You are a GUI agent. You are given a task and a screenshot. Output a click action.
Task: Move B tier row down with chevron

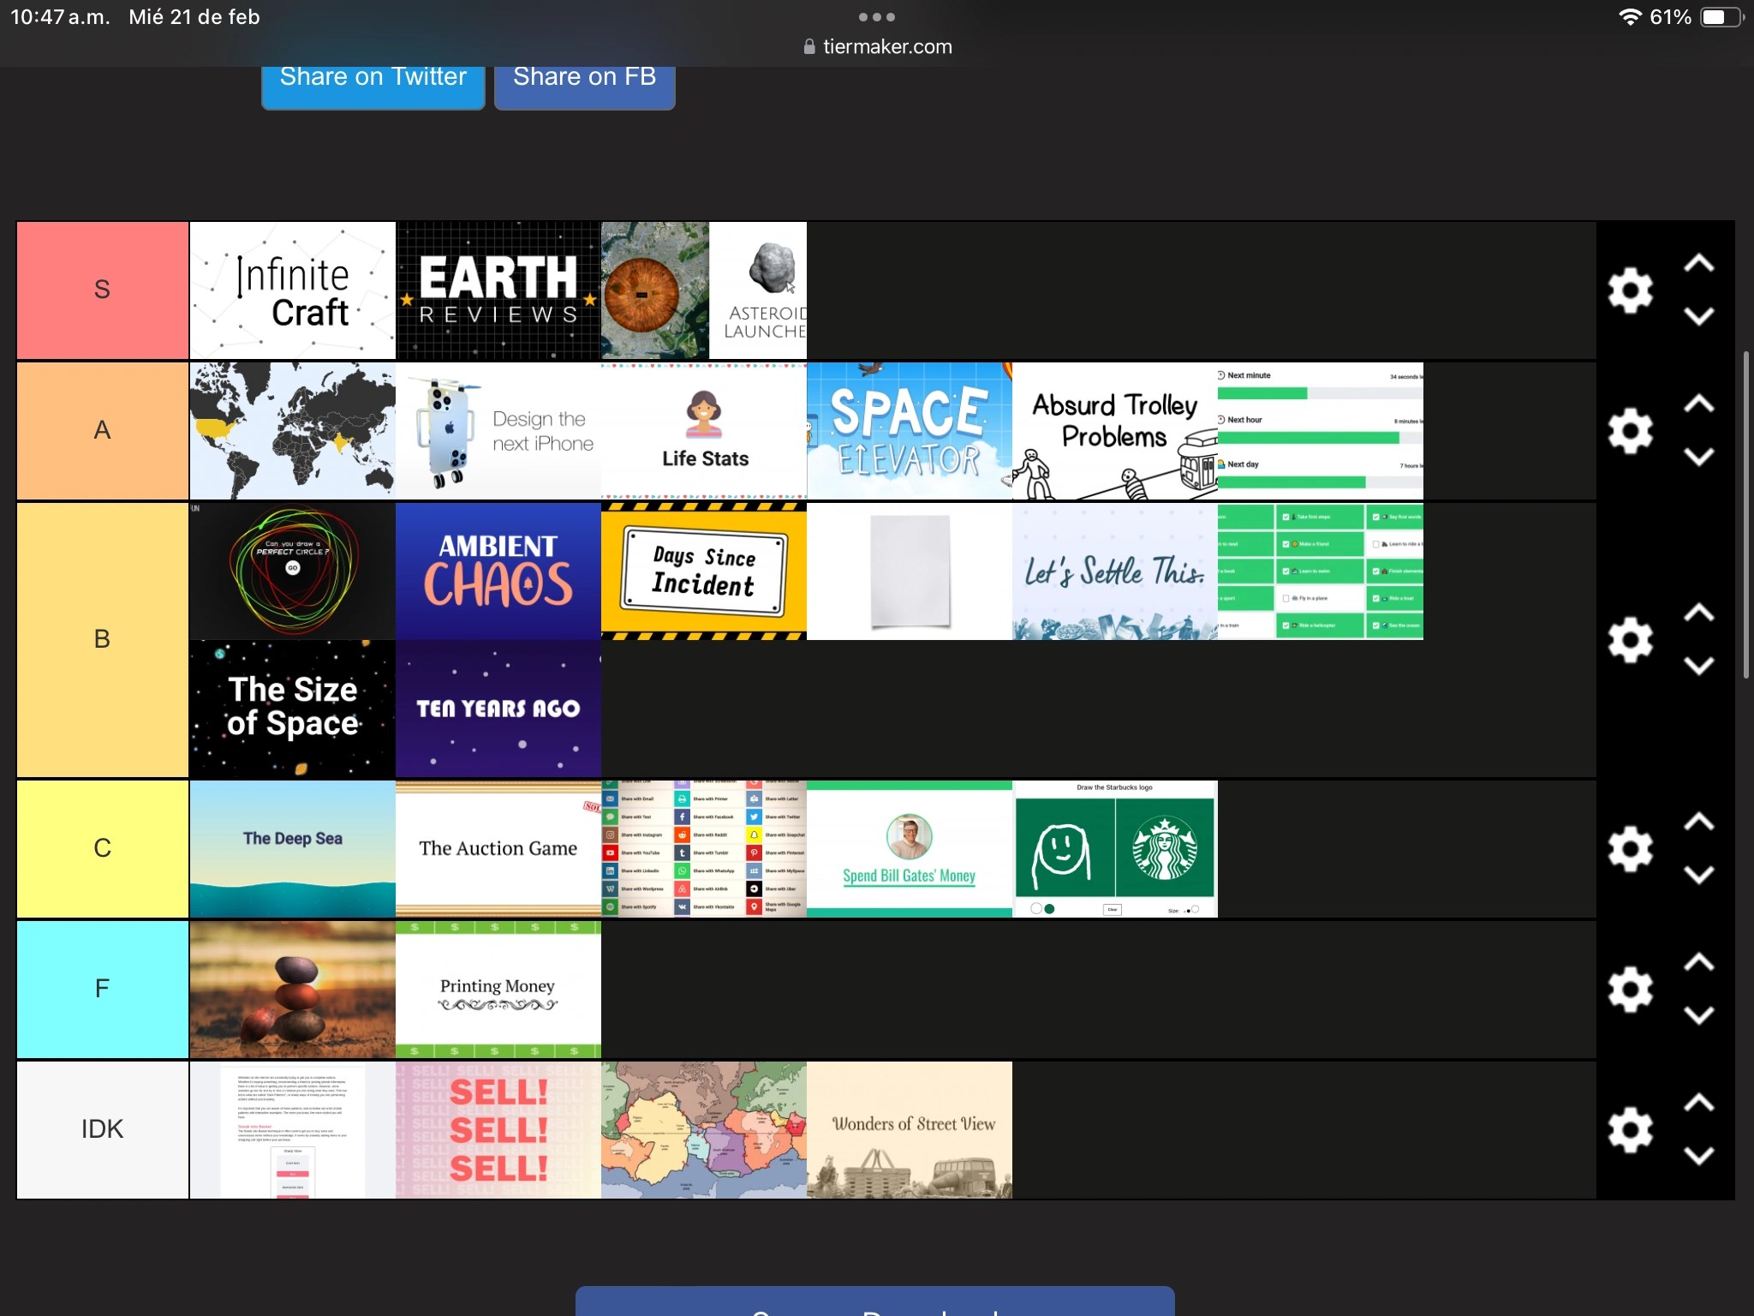coord(1699,666)
